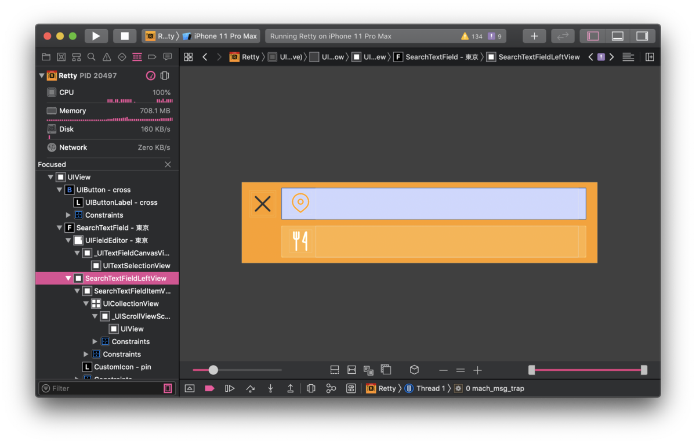Select the CPU gauge row
Viewport: 696px width, 444px height.
[x=107, y=95]
